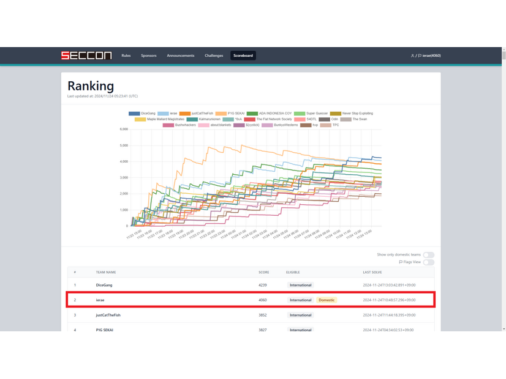Click the Maple Mallard Magistrates legend swatch

[140, 119]
